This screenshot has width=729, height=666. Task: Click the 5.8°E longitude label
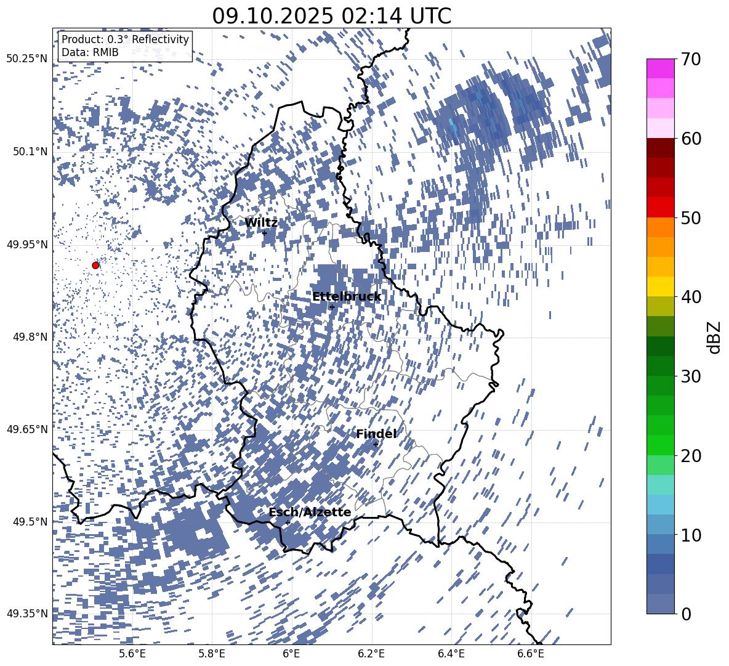[x=212, y=654]
